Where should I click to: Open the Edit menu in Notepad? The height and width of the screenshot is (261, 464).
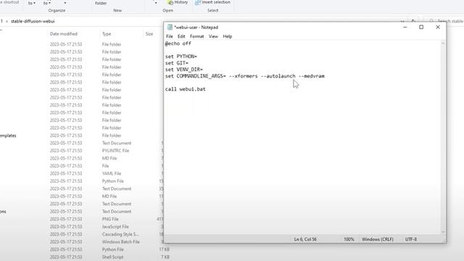tap(181, 36)
